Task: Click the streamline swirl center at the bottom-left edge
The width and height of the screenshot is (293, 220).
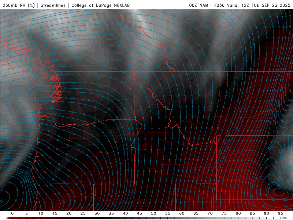Action: coord(1,201)
